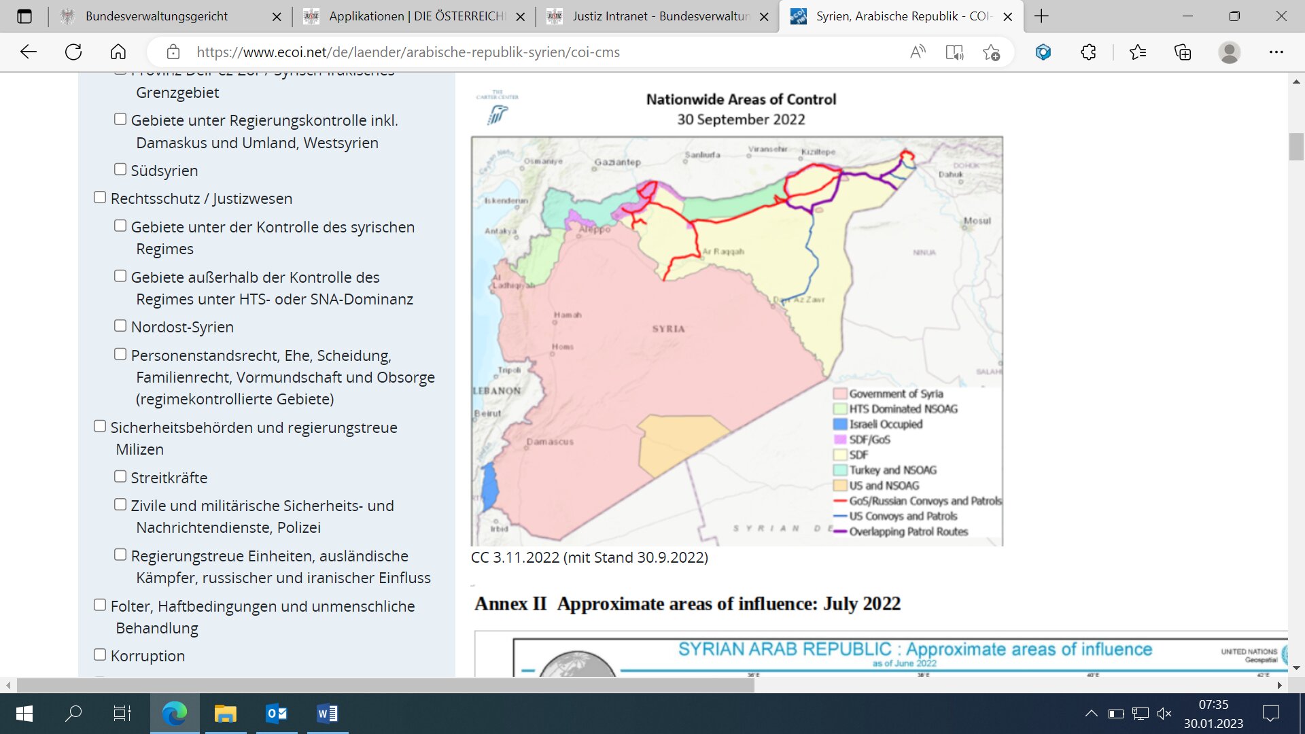This screenshot has height=734, width=1305.
Task: Switch to Justiz Intranet tab
Action: click(x=659, y=16)
